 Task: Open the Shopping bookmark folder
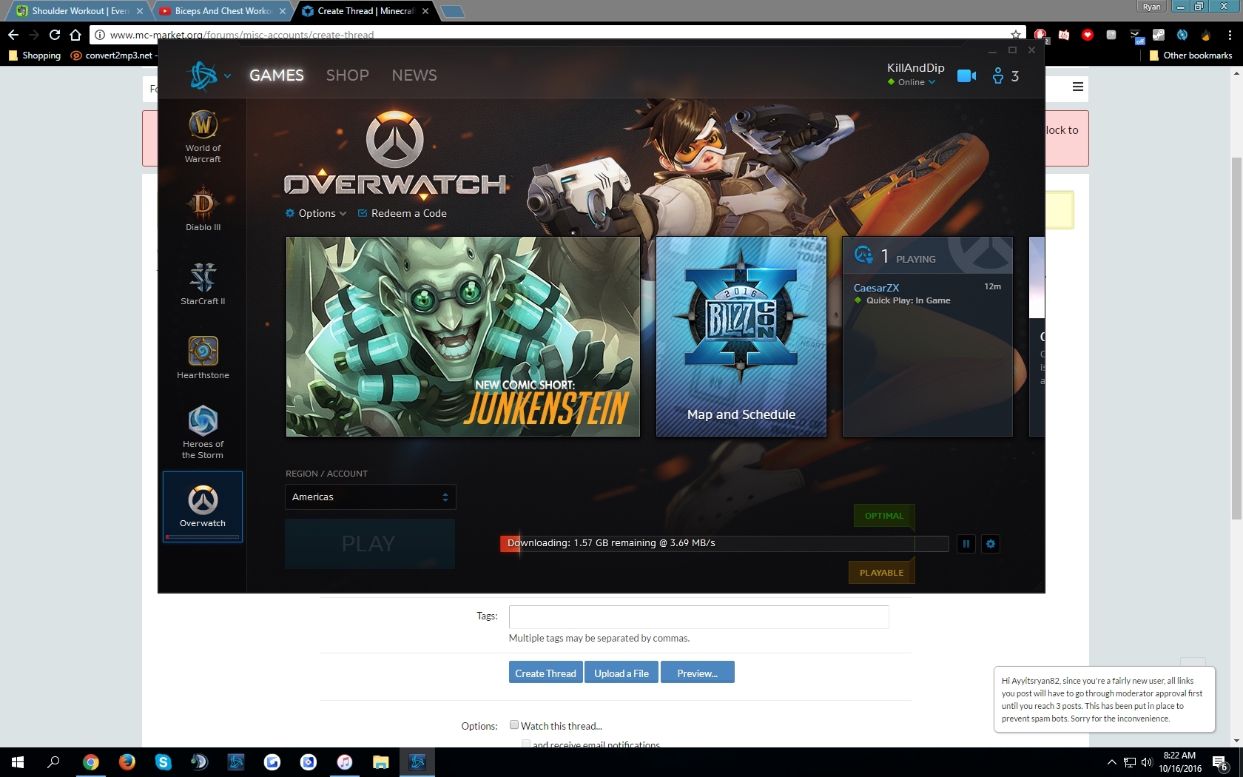[x=35, y=55]
